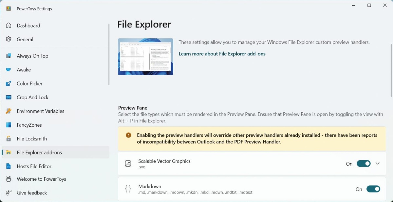
Task: Expand Scalable Vector Graphics settings chevron
Action: [378, 163]
